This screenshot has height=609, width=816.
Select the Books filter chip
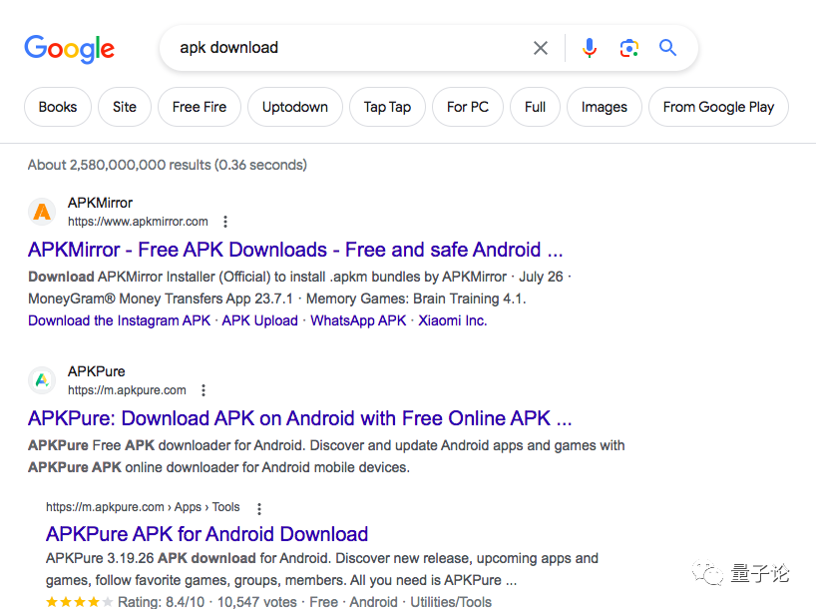[58, 107]
